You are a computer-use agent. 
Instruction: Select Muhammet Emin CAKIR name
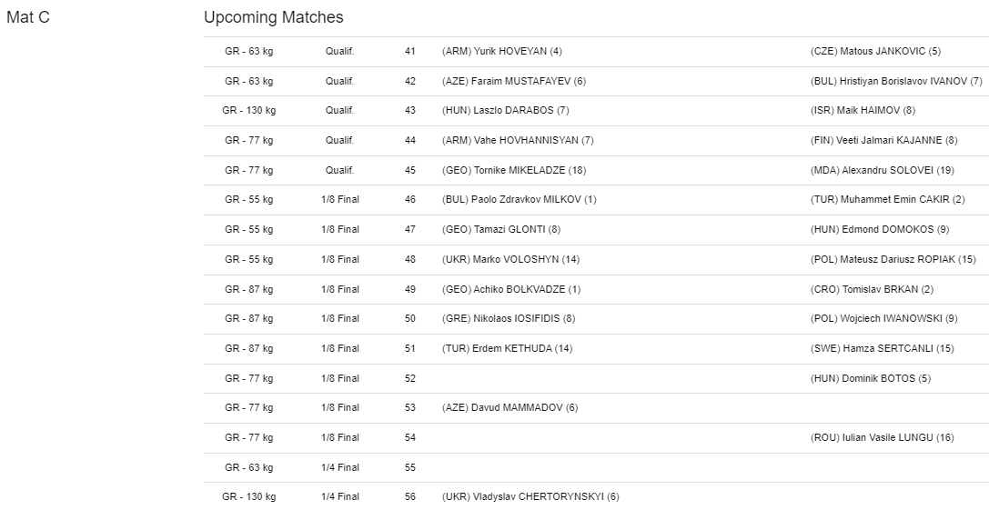pos(887,199)
